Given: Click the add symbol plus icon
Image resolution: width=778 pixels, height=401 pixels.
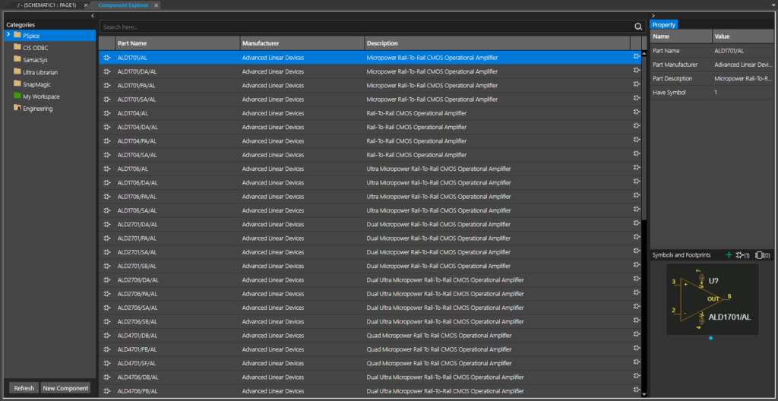Looking at the screenshot, I should pyautogui.click(x=729, y=255).
